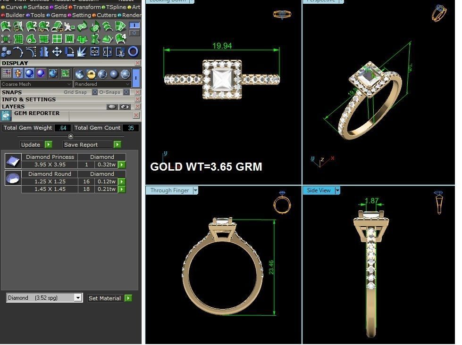Open the Coarse Mesh dropdown
This screenshot has width=462, height=345.
[x=36, y=84]
